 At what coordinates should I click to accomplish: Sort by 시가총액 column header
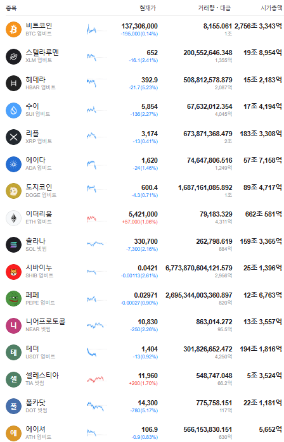click(271, 8)
